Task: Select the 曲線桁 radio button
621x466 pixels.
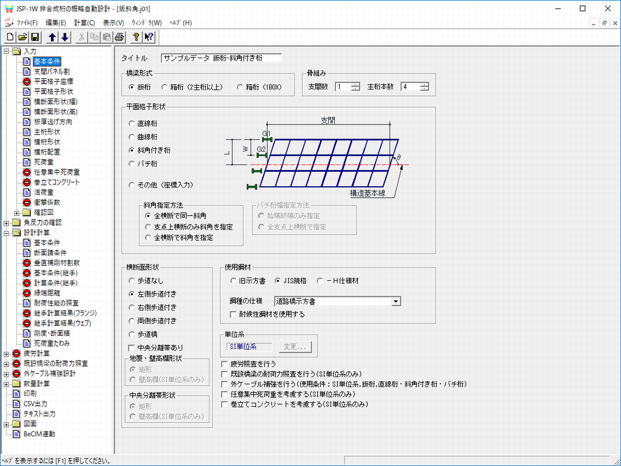Action: (x=132, y=137)
